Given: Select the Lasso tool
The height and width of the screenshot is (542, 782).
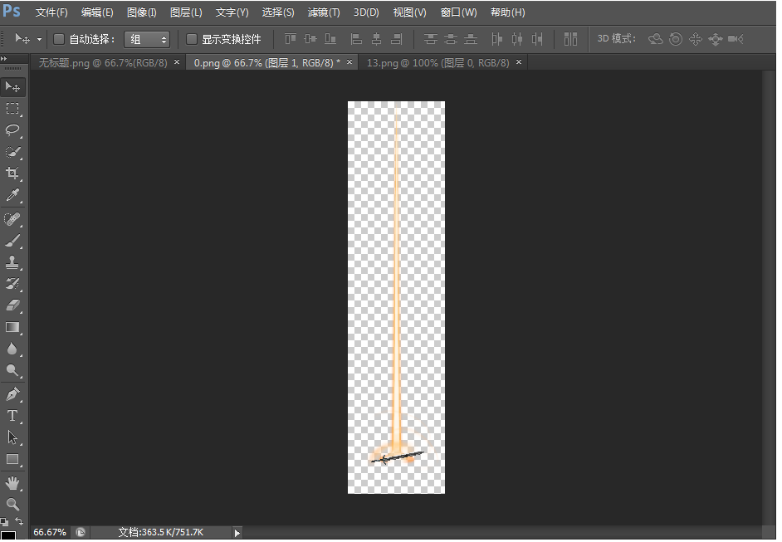Looking at the screenshot, I should [x=13, y=130].
